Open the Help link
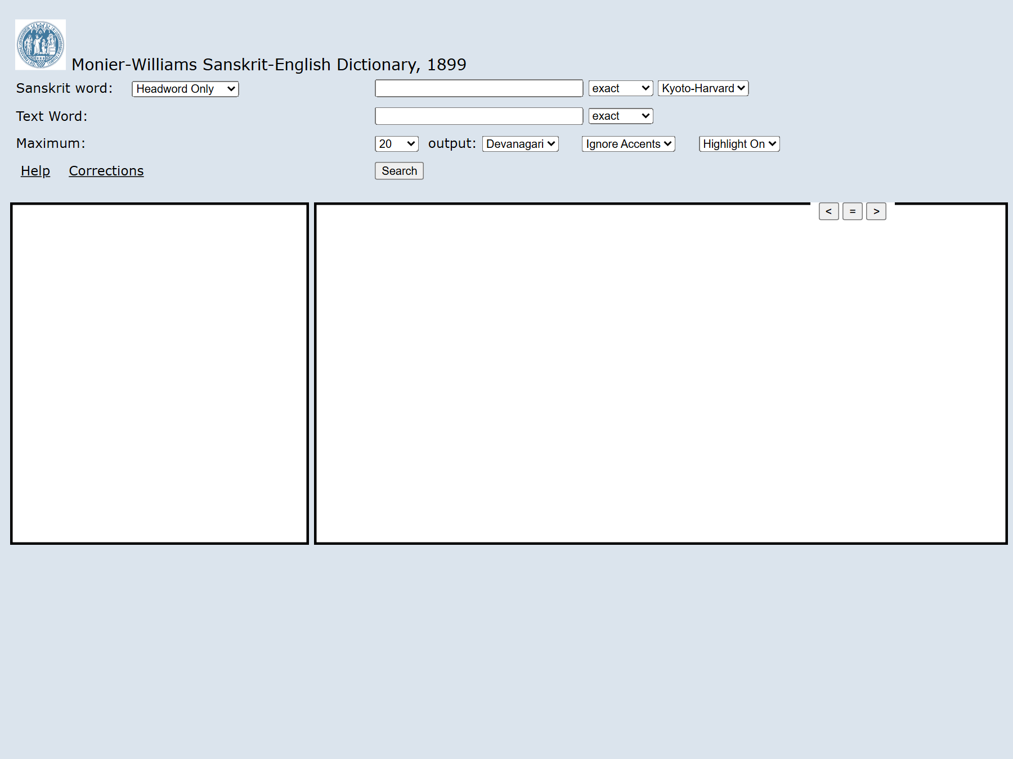Image resolution: width=1013 pixels, height=759 pixels. pos(35,171)
